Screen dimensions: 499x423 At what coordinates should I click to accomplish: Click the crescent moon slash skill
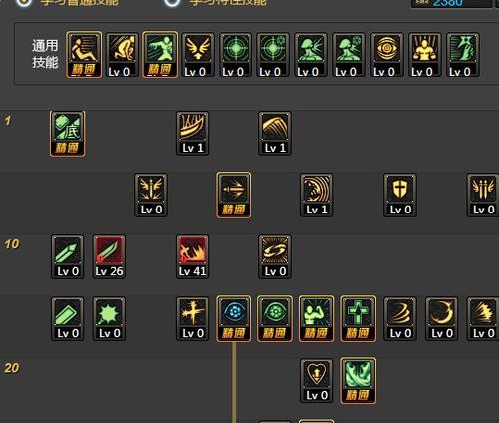(441, 318)
